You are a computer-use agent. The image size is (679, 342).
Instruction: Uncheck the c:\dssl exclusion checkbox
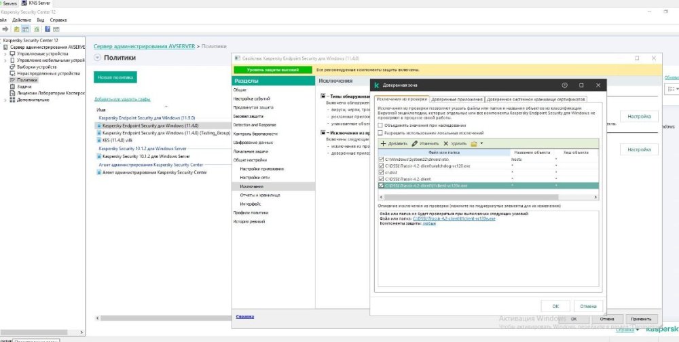click(x=381, y=172)
